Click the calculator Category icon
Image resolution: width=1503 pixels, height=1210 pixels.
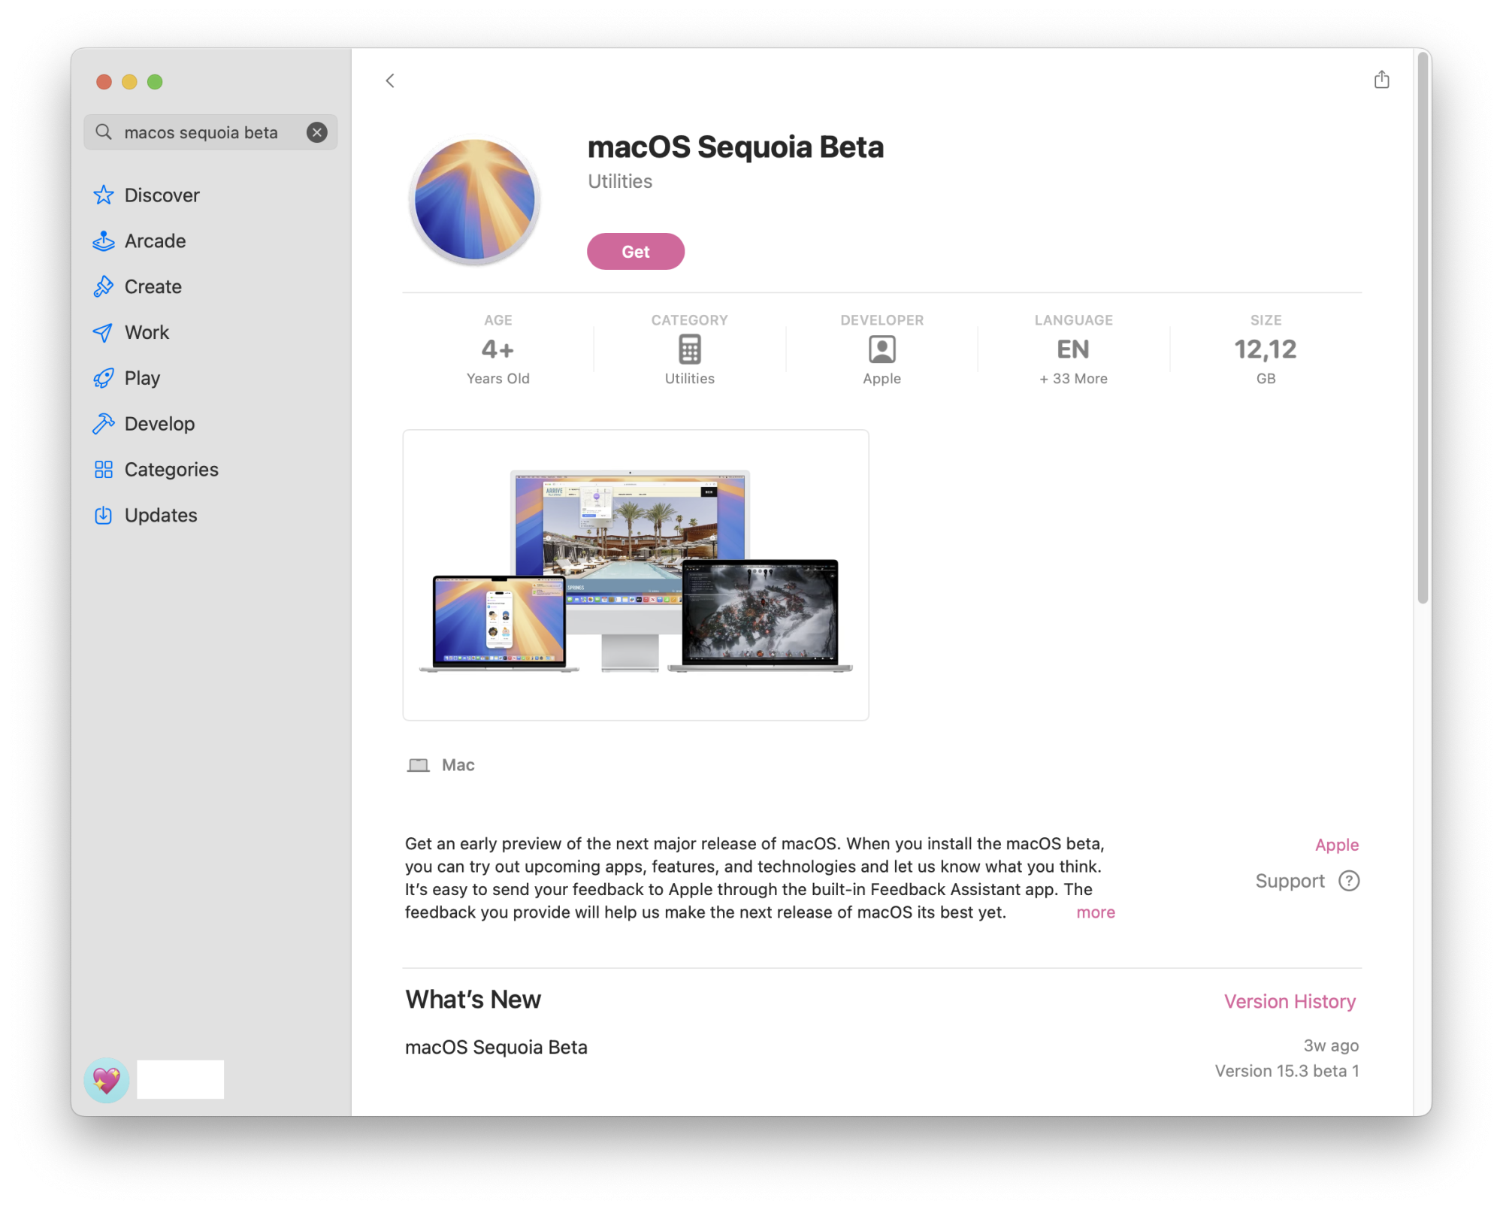click(689, 349)
